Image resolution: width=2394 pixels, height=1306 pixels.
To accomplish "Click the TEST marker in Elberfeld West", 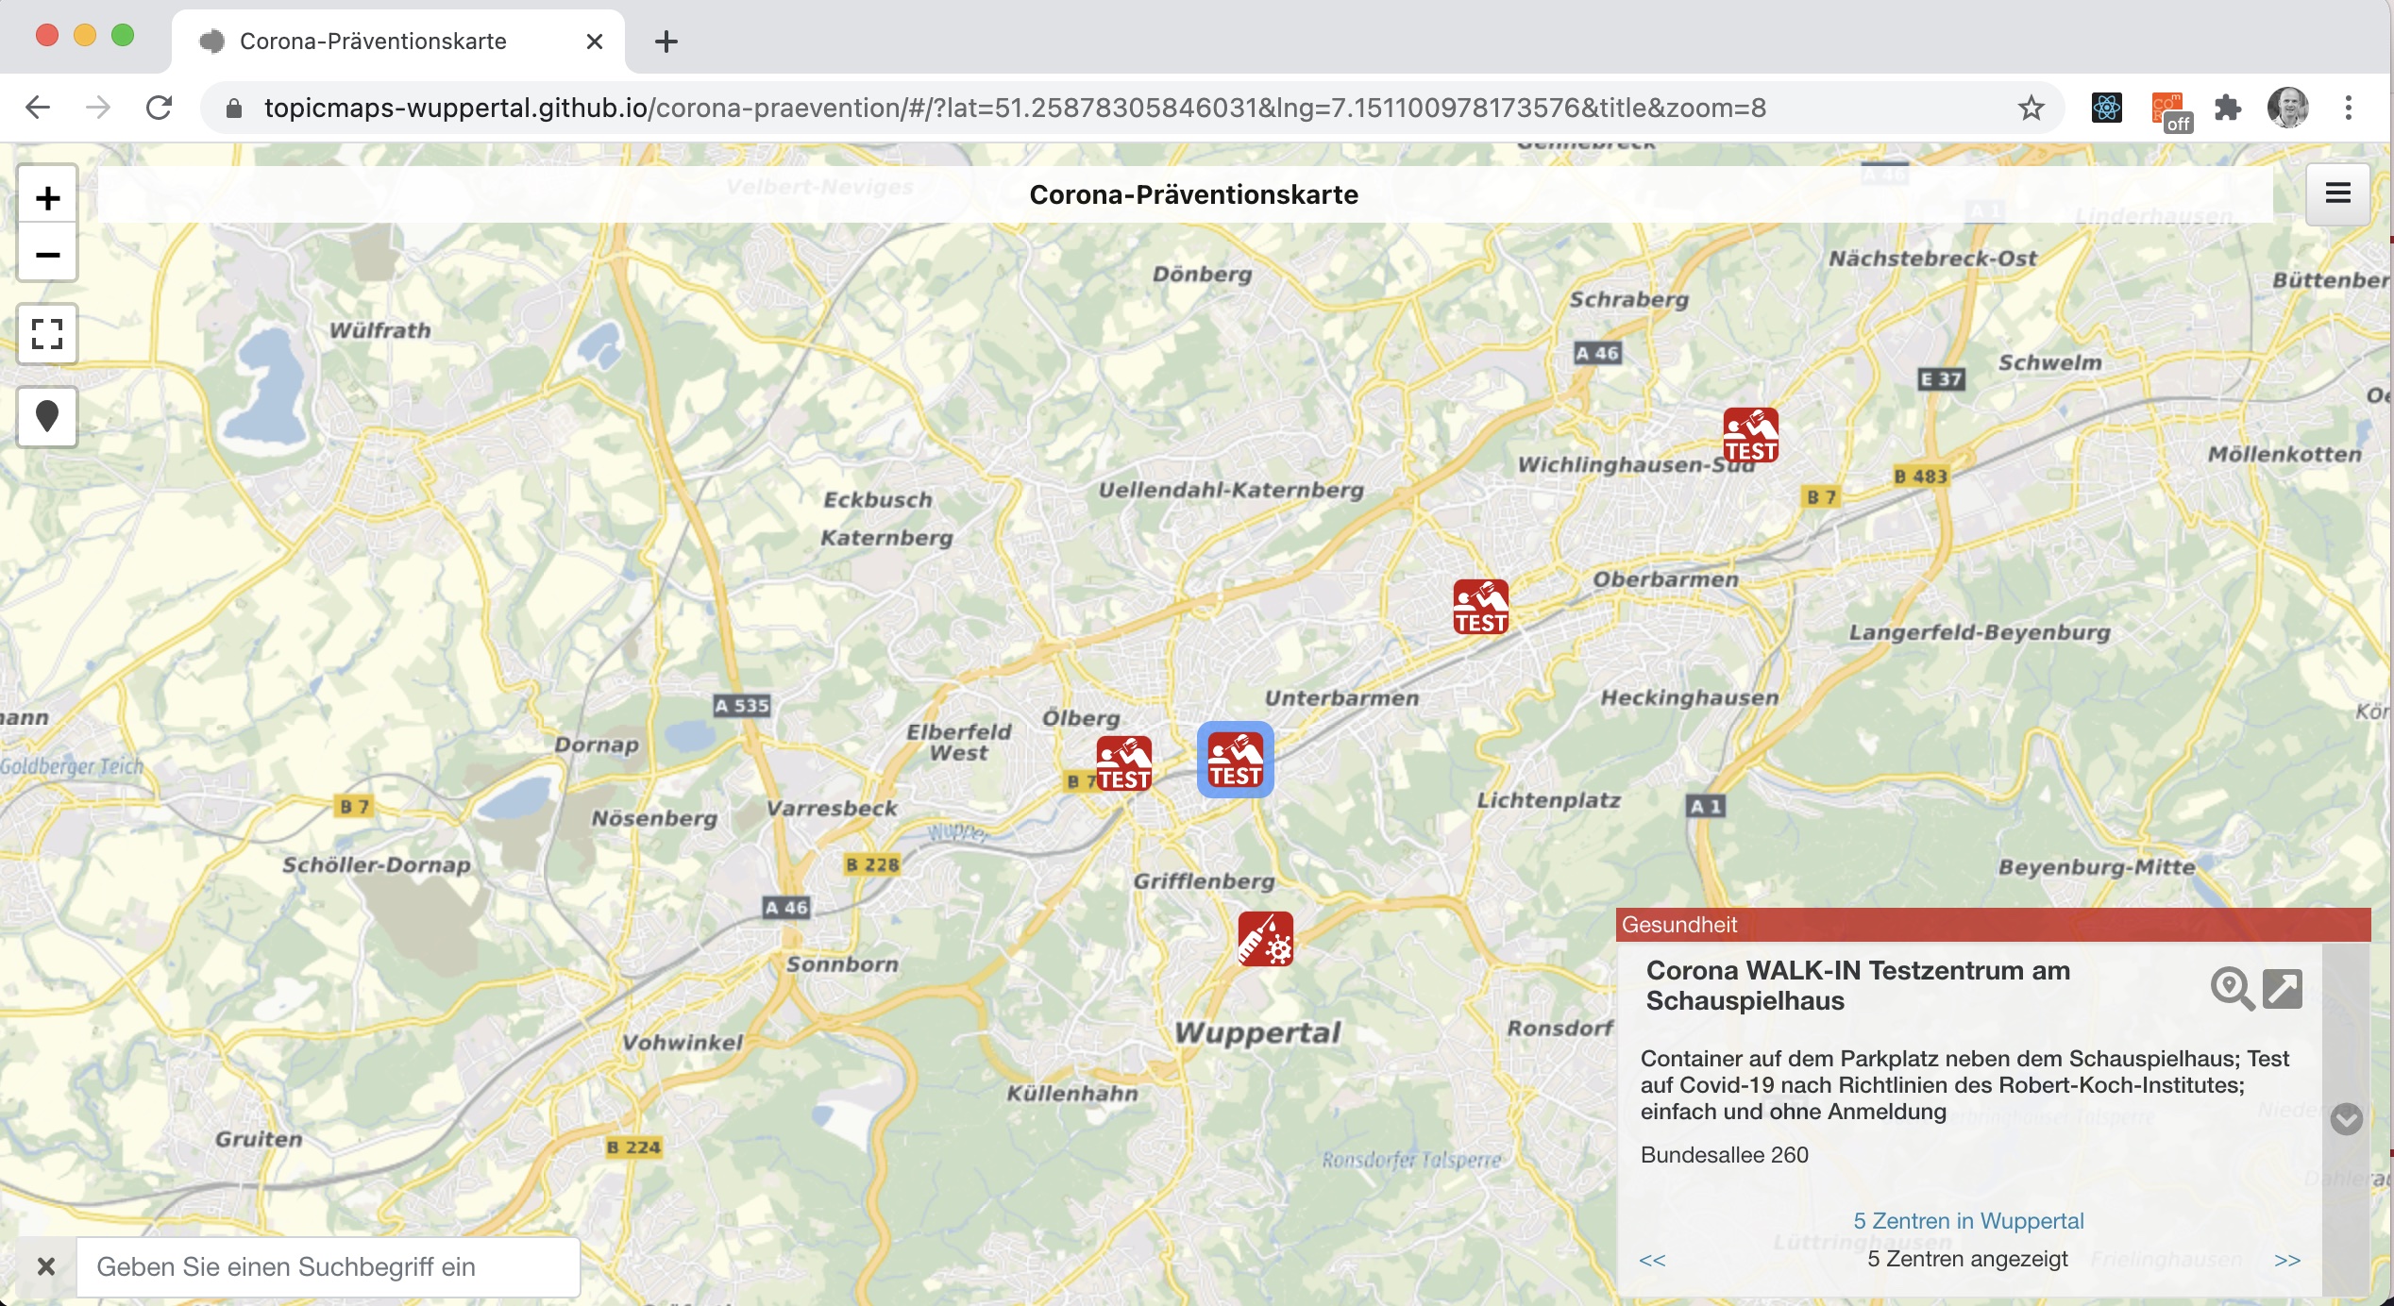I will click(1123, 762).
